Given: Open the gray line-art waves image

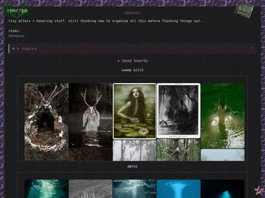Looking at the screenshot, I should tap(90, 189).
